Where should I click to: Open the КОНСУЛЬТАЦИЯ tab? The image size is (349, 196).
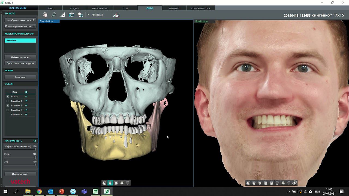(x=200, y=8)
